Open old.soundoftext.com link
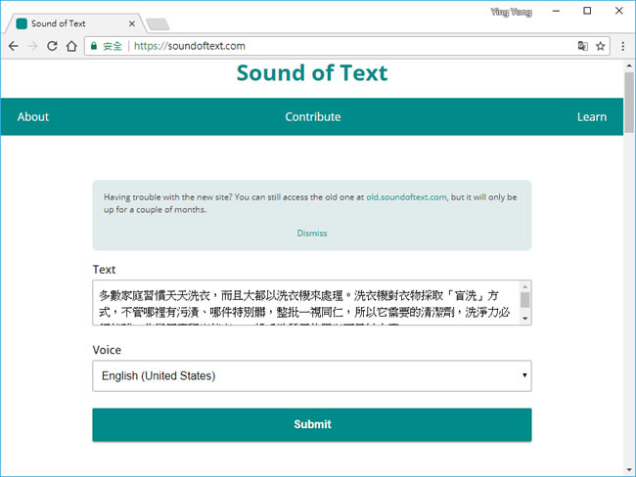The image size is (636, 477). (406, 196)
